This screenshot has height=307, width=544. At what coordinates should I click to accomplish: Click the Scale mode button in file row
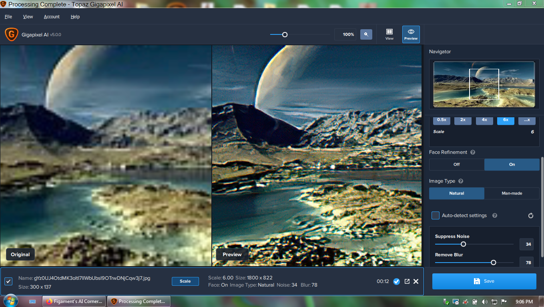(x=185, y=281)
